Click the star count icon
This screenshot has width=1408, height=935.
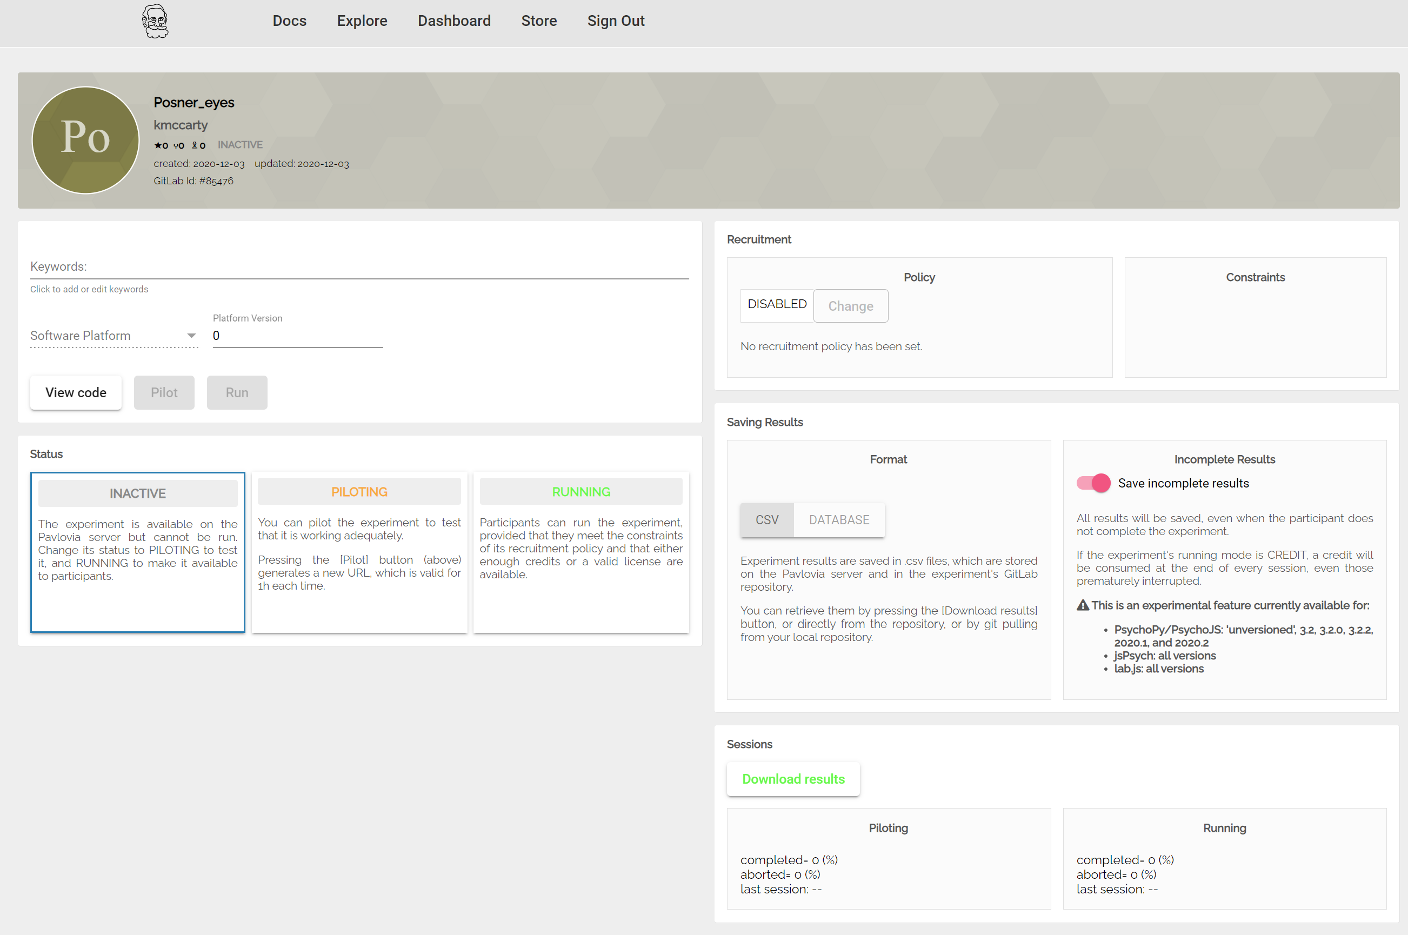coord(158,145)
